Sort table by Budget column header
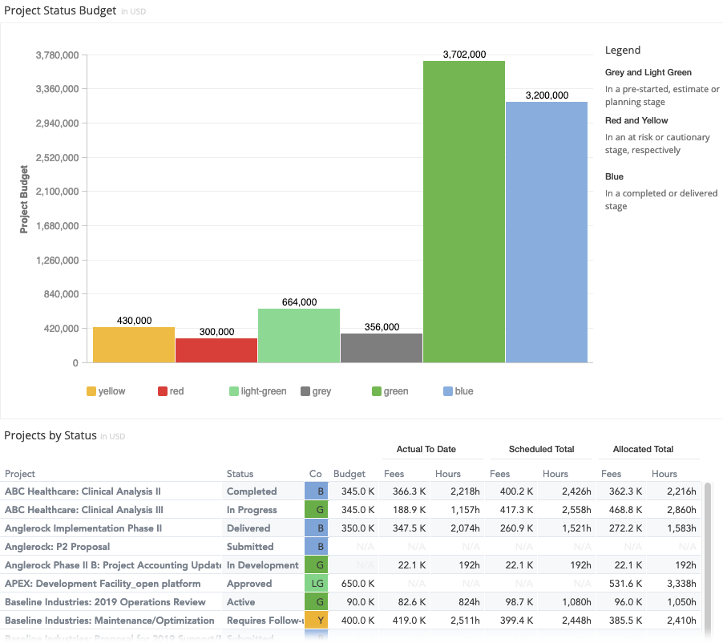Image resolution: width=723 pixels, height=643 pixels. (349, 474)
